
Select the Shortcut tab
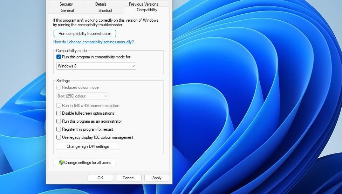105,10
